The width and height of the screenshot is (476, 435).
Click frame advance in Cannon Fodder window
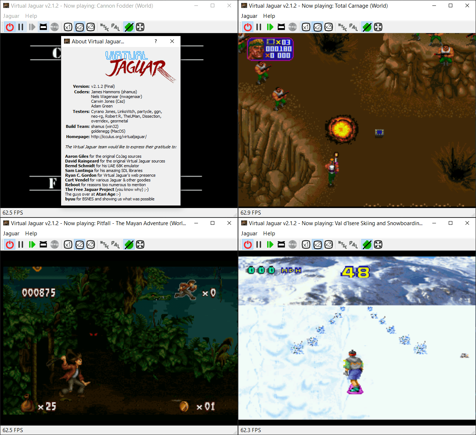(32, 27)
